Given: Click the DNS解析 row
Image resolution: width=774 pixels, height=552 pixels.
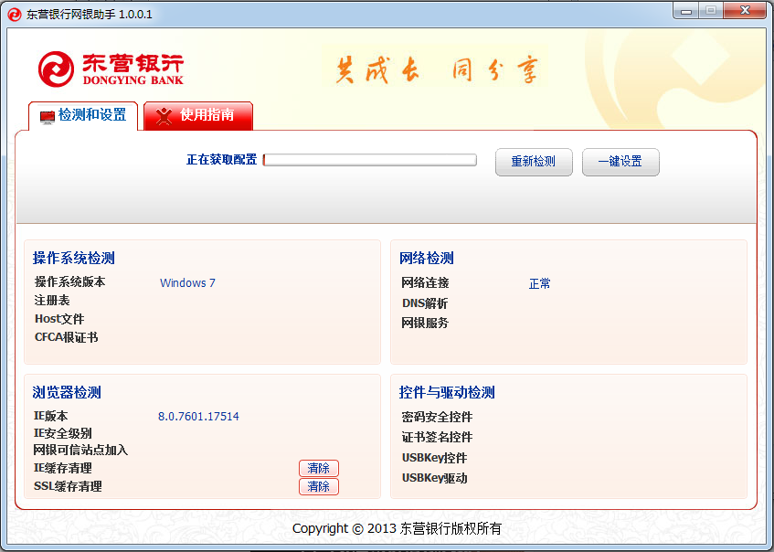Looking at the screenshot, I should click(x=425, y=303).
